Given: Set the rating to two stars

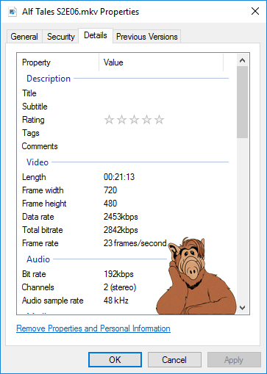Looking at the screenshot, I should click(121, 120).
